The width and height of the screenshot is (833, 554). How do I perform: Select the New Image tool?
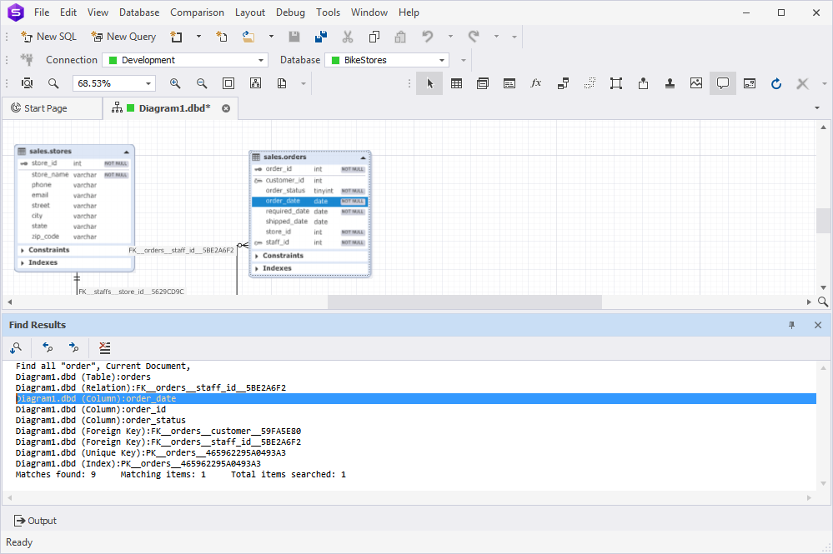[x=696, y=83]
